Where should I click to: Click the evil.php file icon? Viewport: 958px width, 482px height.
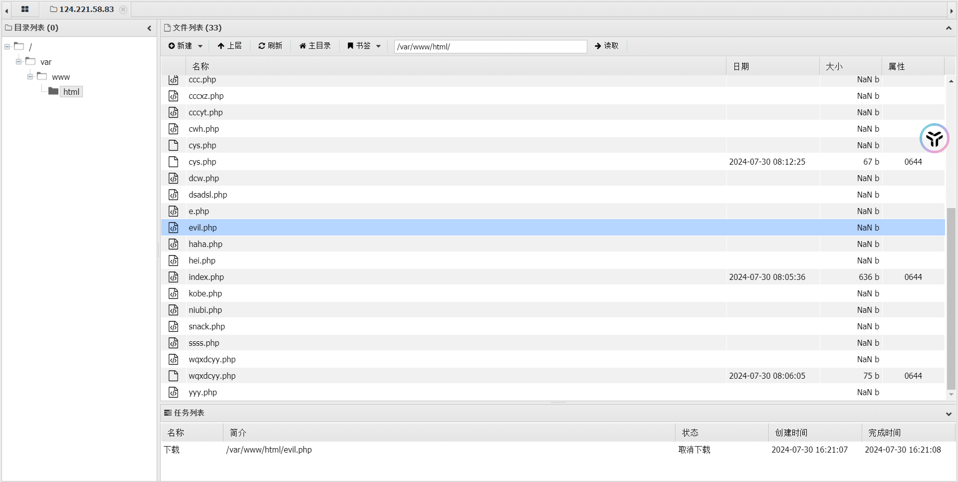pos(173,228)
